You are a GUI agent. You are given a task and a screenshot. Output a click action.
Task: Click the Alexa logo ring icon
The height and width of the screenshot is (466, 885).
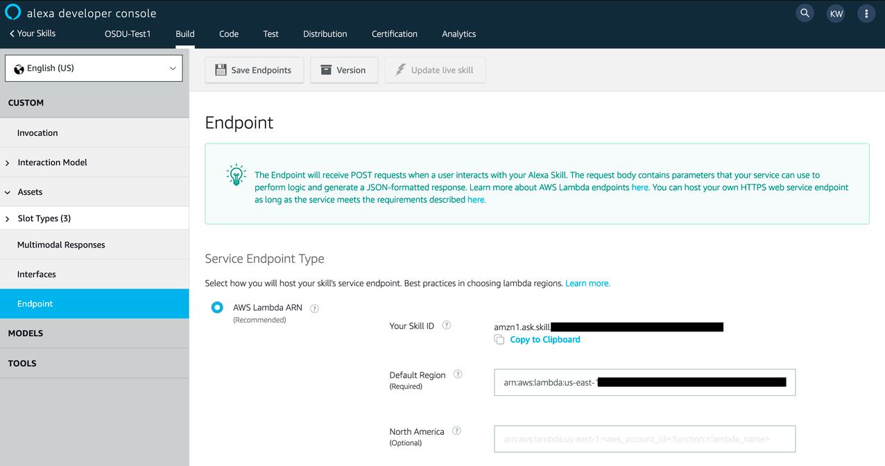pyautogui.click(x=14, y=12)
